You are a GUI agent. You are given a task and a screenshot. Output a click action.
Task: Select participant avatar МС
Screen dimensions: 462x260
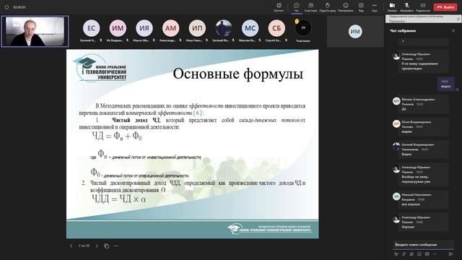coord(250,28)
